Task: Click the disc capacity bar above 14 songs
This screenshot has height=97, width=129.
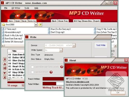Action: click(16, 82)
